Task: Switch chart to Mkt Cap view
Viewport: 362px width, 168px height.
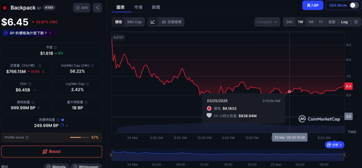Action: pyautogui.click(x=134, y=22)
